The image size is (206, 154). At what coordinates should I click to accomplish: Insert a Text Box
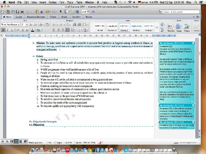171,28
